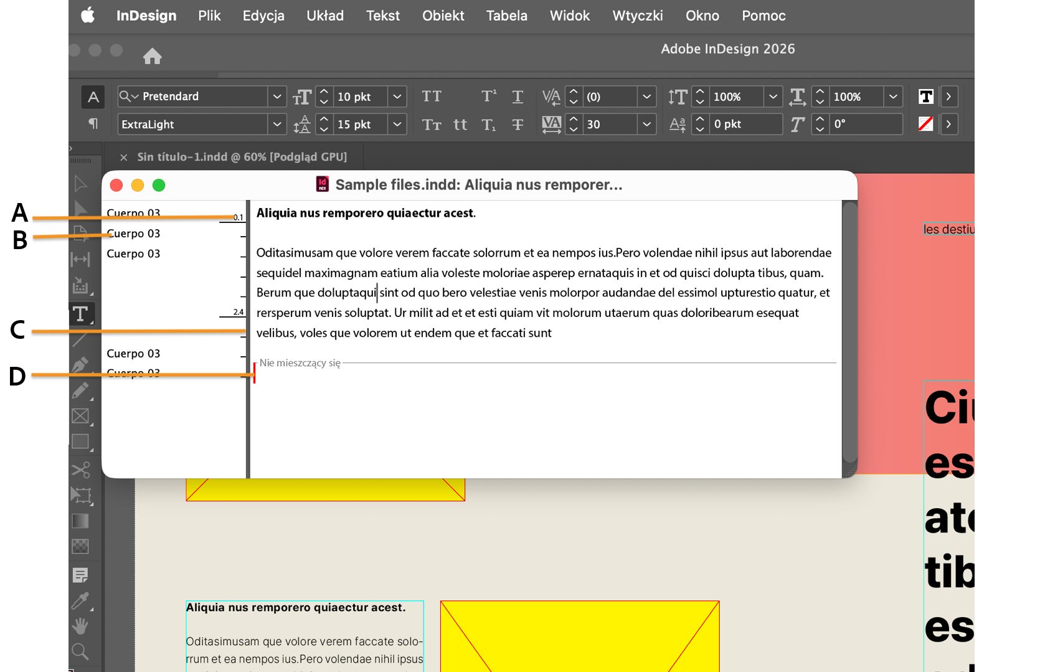This screenshot has width=1040, height=672.
Task: Open the Wtyczki menu
Action: [638, 16]
